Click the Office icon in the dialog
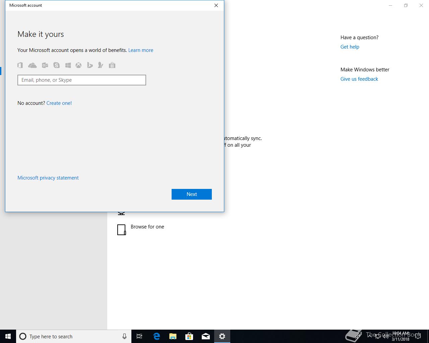This screenshot has height=343, width=429. coord(20,65)
